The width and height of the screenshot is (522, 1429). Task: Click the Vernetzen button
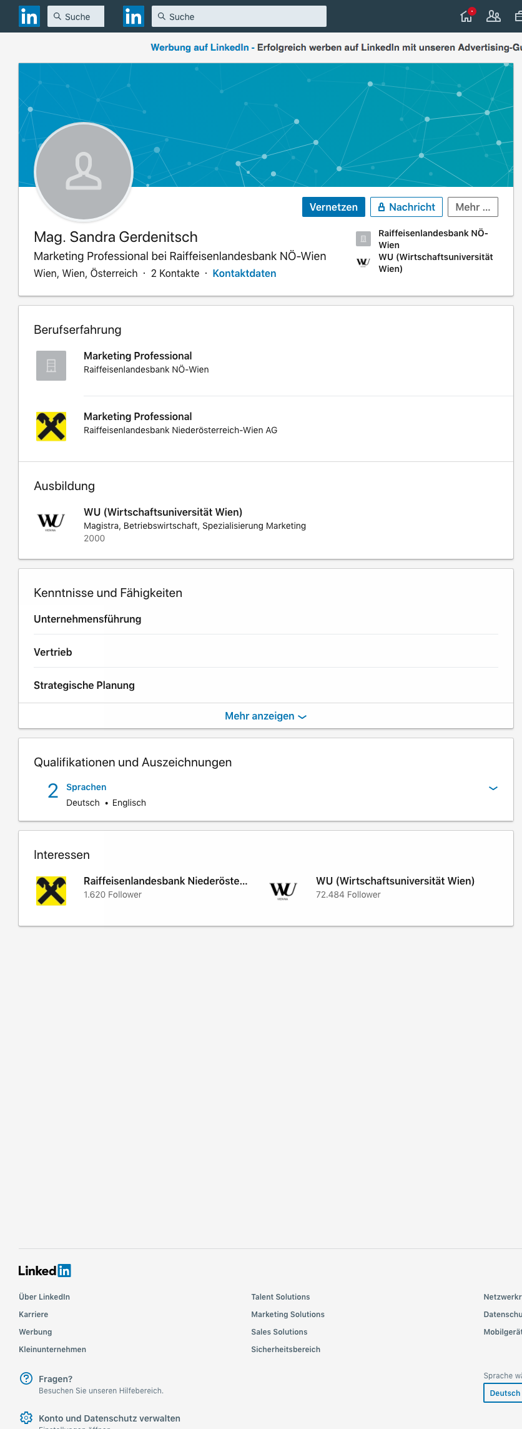pyautogui.click(x=333, y=207)
